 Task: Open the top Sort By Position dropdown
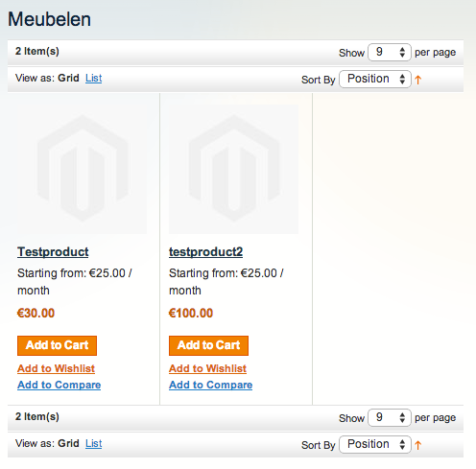[375, 79]
